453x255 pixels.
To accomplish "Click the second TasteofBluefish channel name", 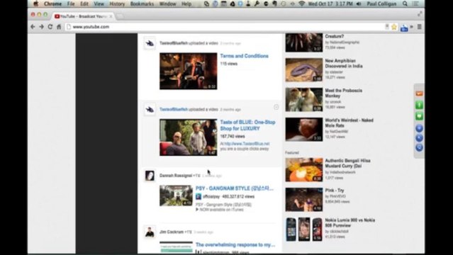I will coord(174,110).
